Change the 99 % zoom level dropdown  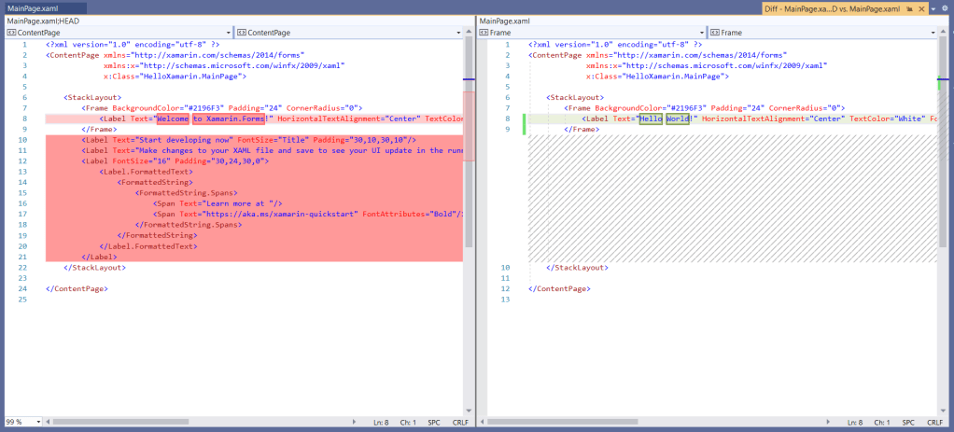click(38, 423)
